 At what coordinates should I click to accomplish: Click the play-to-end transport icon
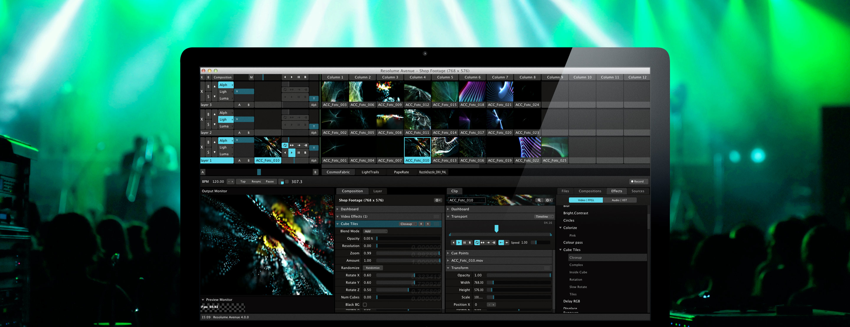(x=494, y=243)
